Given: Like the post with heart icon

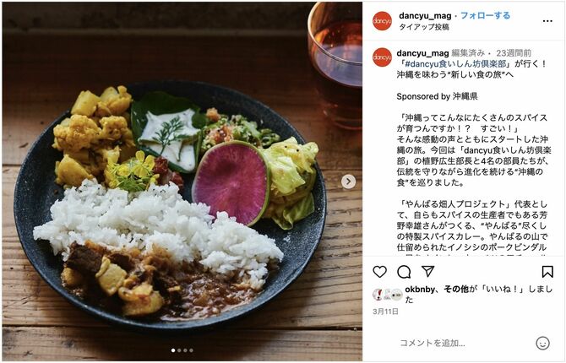Looking at the screenshot, I should 380,272.
